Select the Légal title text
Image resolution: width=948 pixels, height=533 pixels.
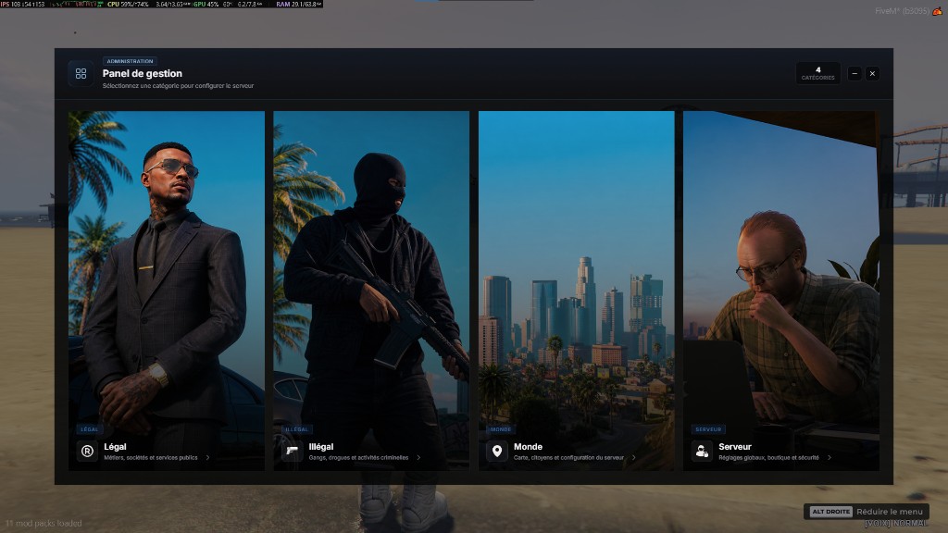[x=115, y=447]
